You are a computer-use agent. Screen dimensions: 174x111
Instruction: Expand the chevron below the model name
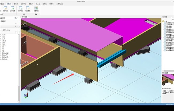(x=16, y=24)
